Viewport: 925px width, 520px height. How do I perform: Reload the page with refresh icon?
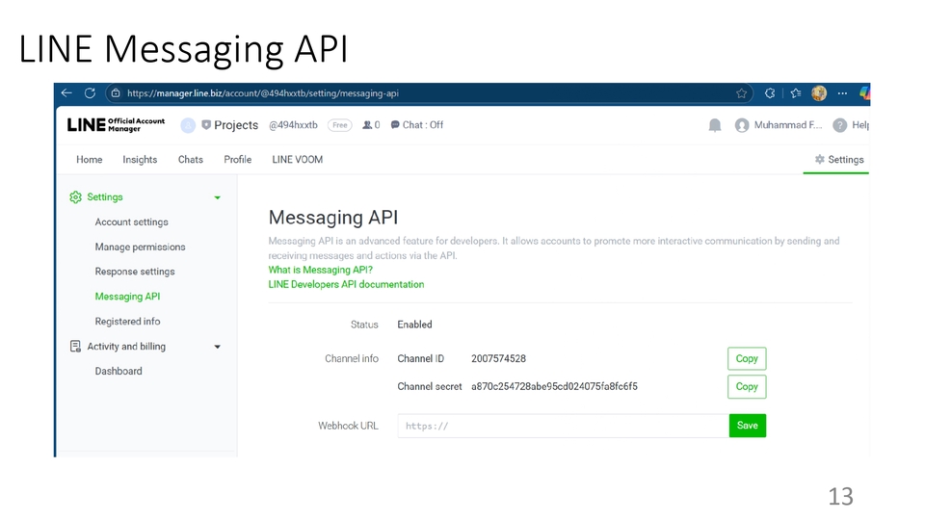[x=90, y=93]
